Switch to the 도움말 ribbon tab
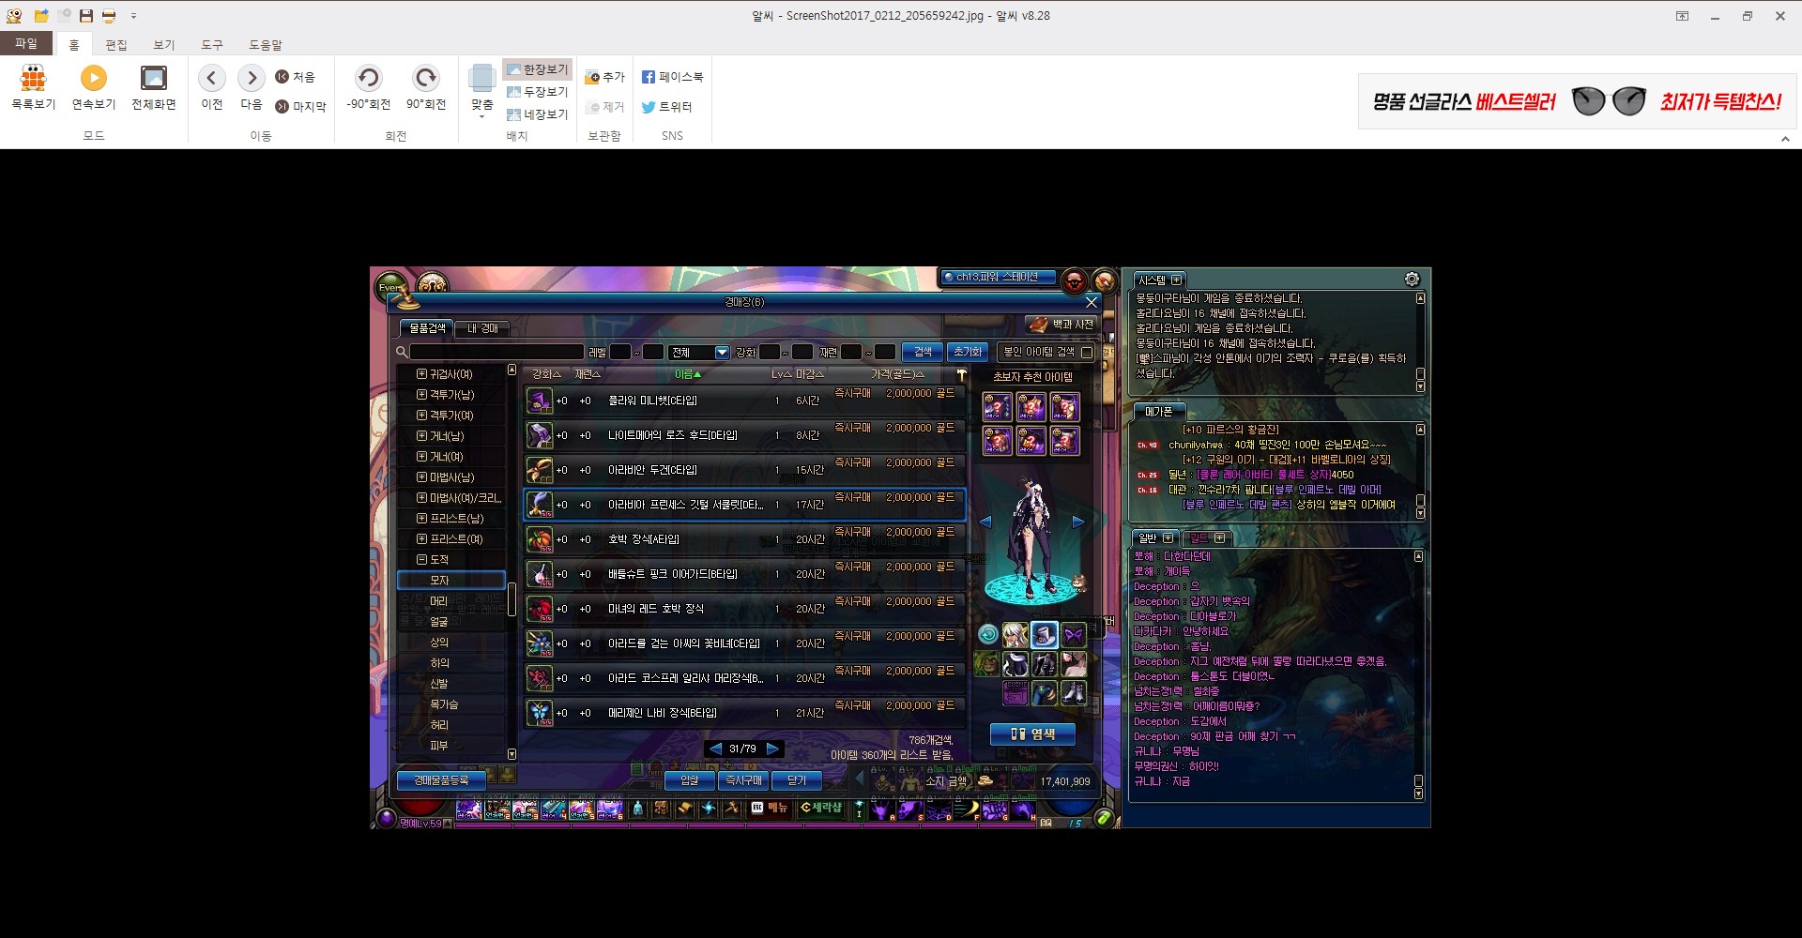Screen dimensions: 1802x938 point(266,44)
